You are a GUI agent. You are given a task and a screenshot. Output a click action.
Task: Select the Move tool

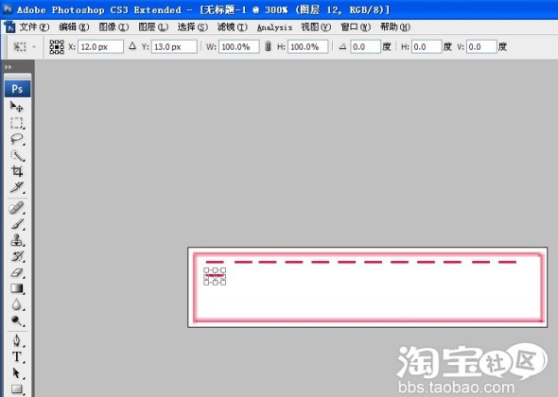click(x=16, y=107)
